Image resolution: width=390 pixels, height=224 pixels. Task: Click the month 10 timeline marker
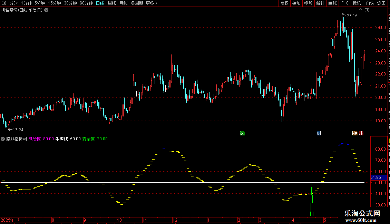coord(119,220)
